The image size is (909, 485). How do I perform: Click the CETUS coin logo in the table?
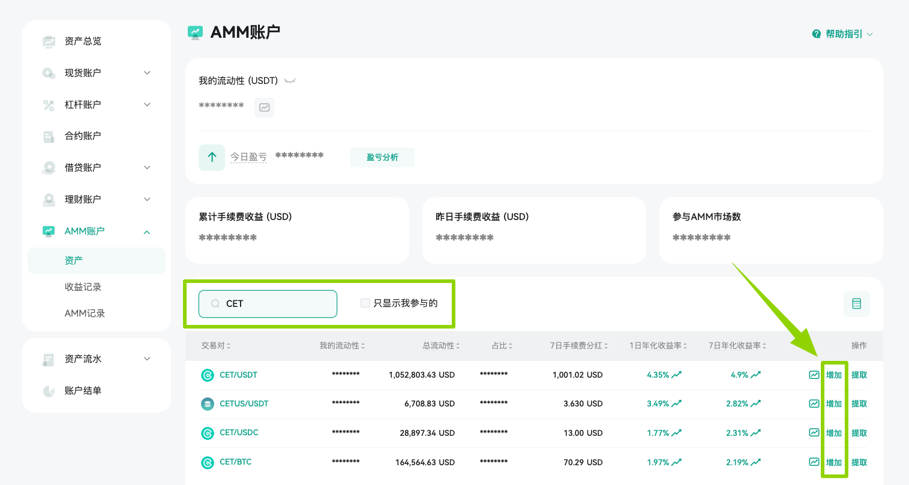tap(207, 403)
